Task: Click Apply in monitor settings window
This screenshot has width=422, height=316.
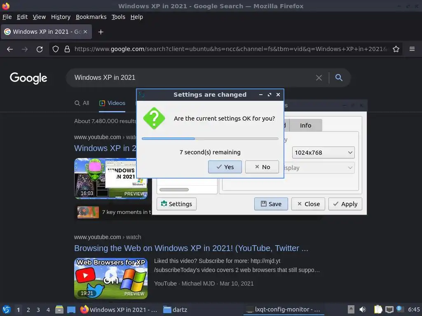Action: (x=345, y=204)
